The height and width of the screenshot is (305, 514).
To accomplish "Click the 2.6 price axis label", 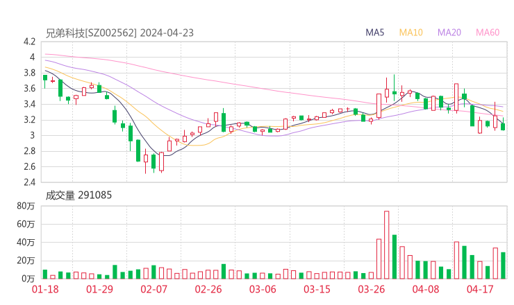I will point(29,166).
